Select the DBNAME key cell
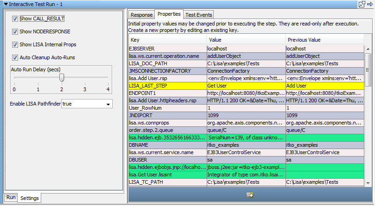375x206 pixels. point(168,145)
